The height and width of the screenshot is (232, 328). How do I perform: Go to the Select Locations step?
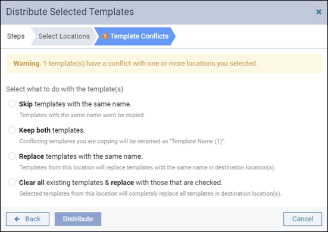64,36
